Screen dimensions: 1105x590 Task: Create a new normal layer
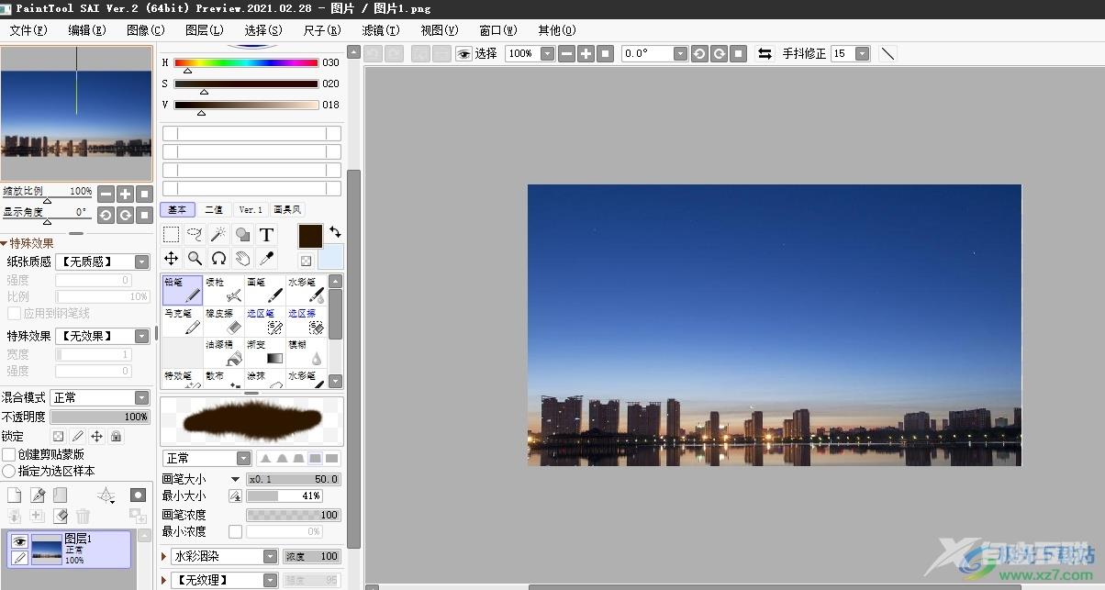pos(15,495)
